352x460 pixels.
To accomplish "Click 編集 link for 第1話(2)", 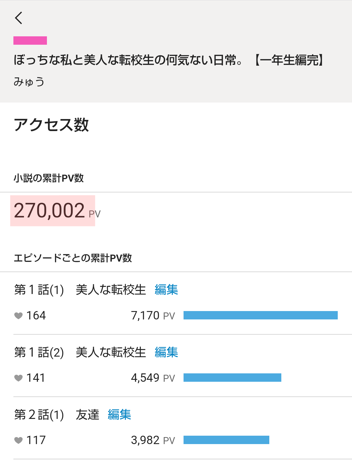I will coord(166,352).
